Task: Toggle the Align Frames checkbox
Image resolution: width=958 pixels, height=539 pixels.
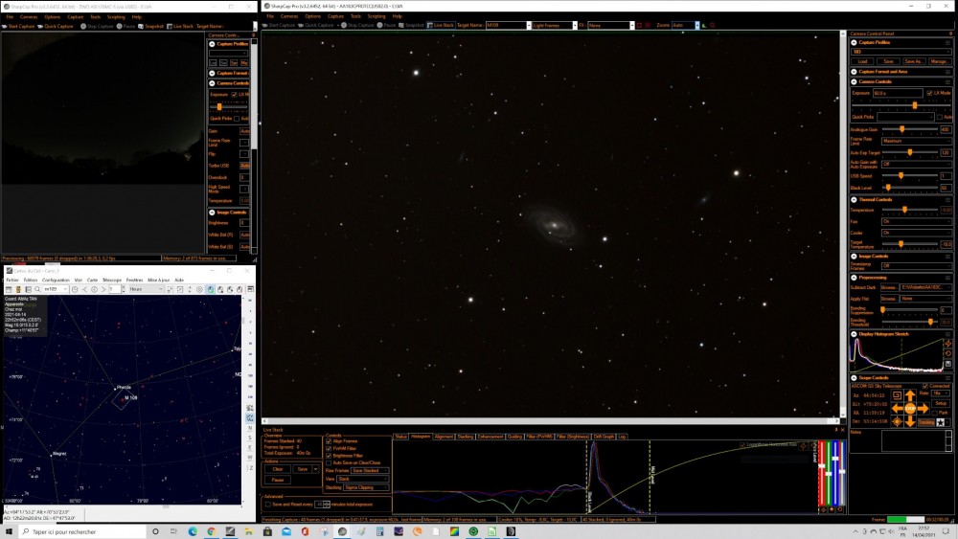Action: (329, 441)
